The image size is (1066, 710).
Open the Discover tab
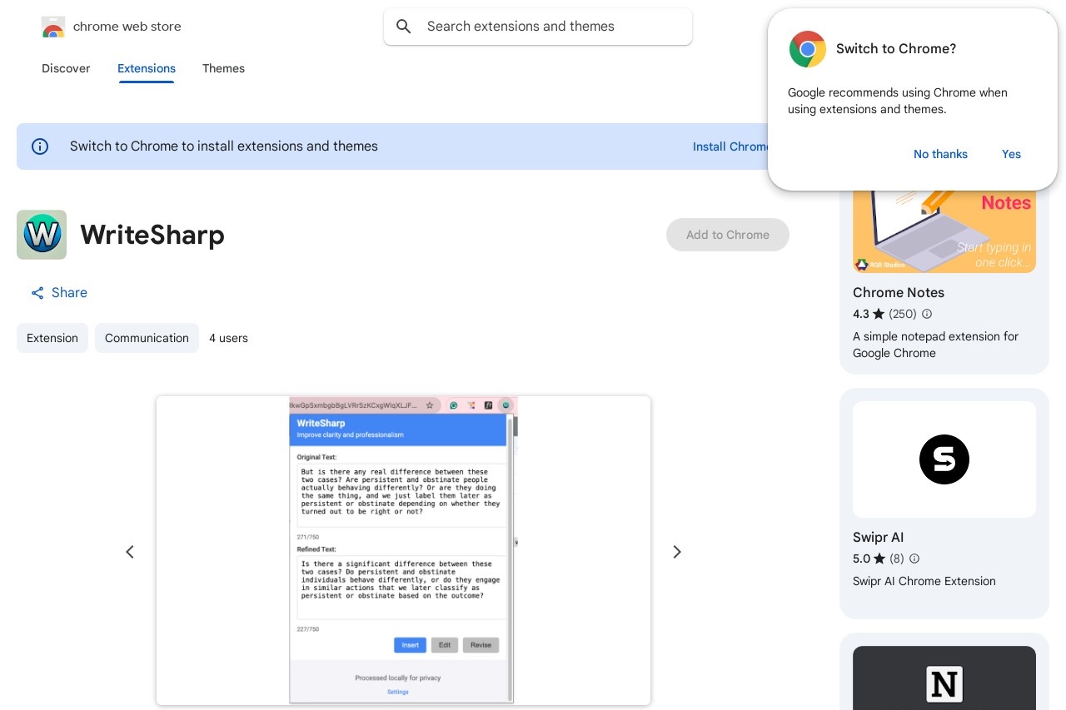pos(66,68)
